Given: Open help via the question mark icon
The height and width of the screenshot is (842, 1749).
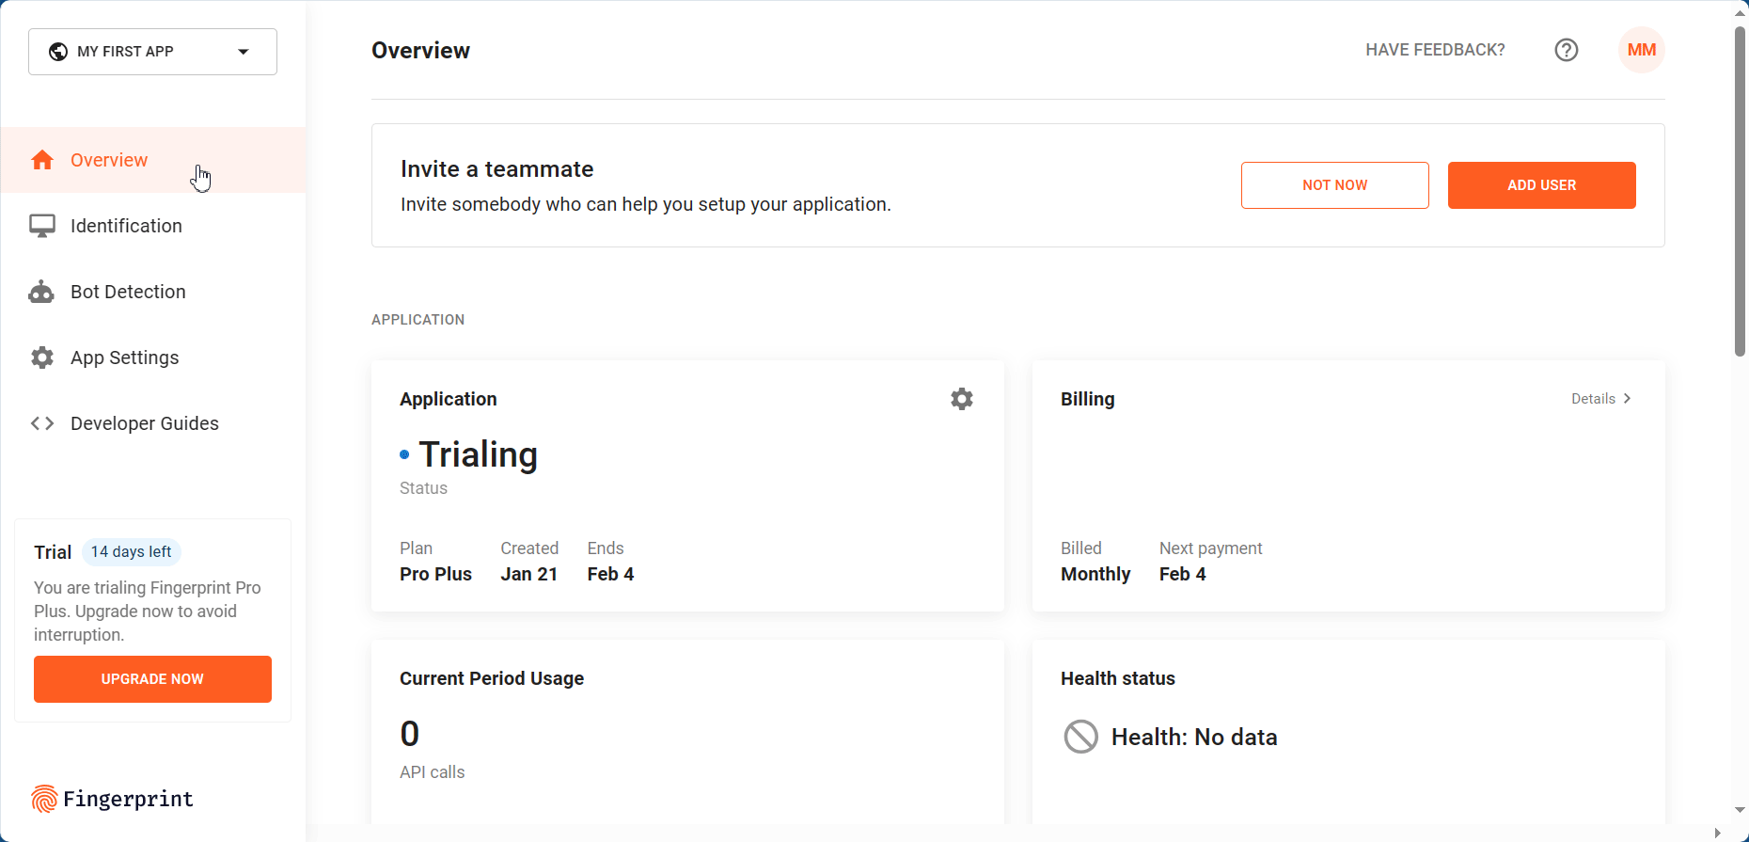Looking at the screenshot, I should coord(1566,50).
